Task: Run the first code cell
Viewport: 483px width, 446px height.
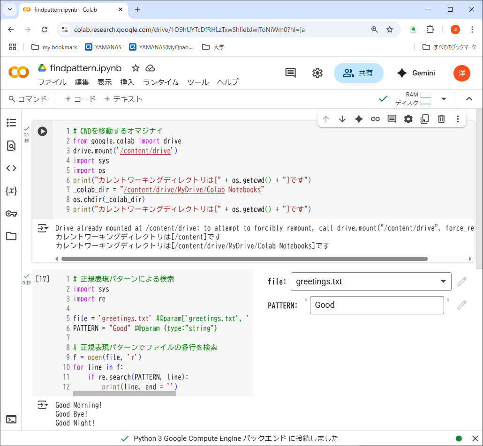Action: (43, 132)
